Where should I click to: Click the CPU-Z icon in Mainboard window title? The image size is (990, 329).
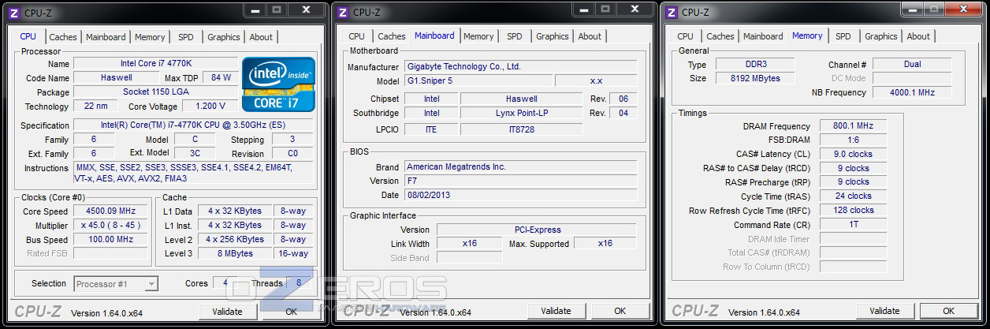click(x=342, y=12)
